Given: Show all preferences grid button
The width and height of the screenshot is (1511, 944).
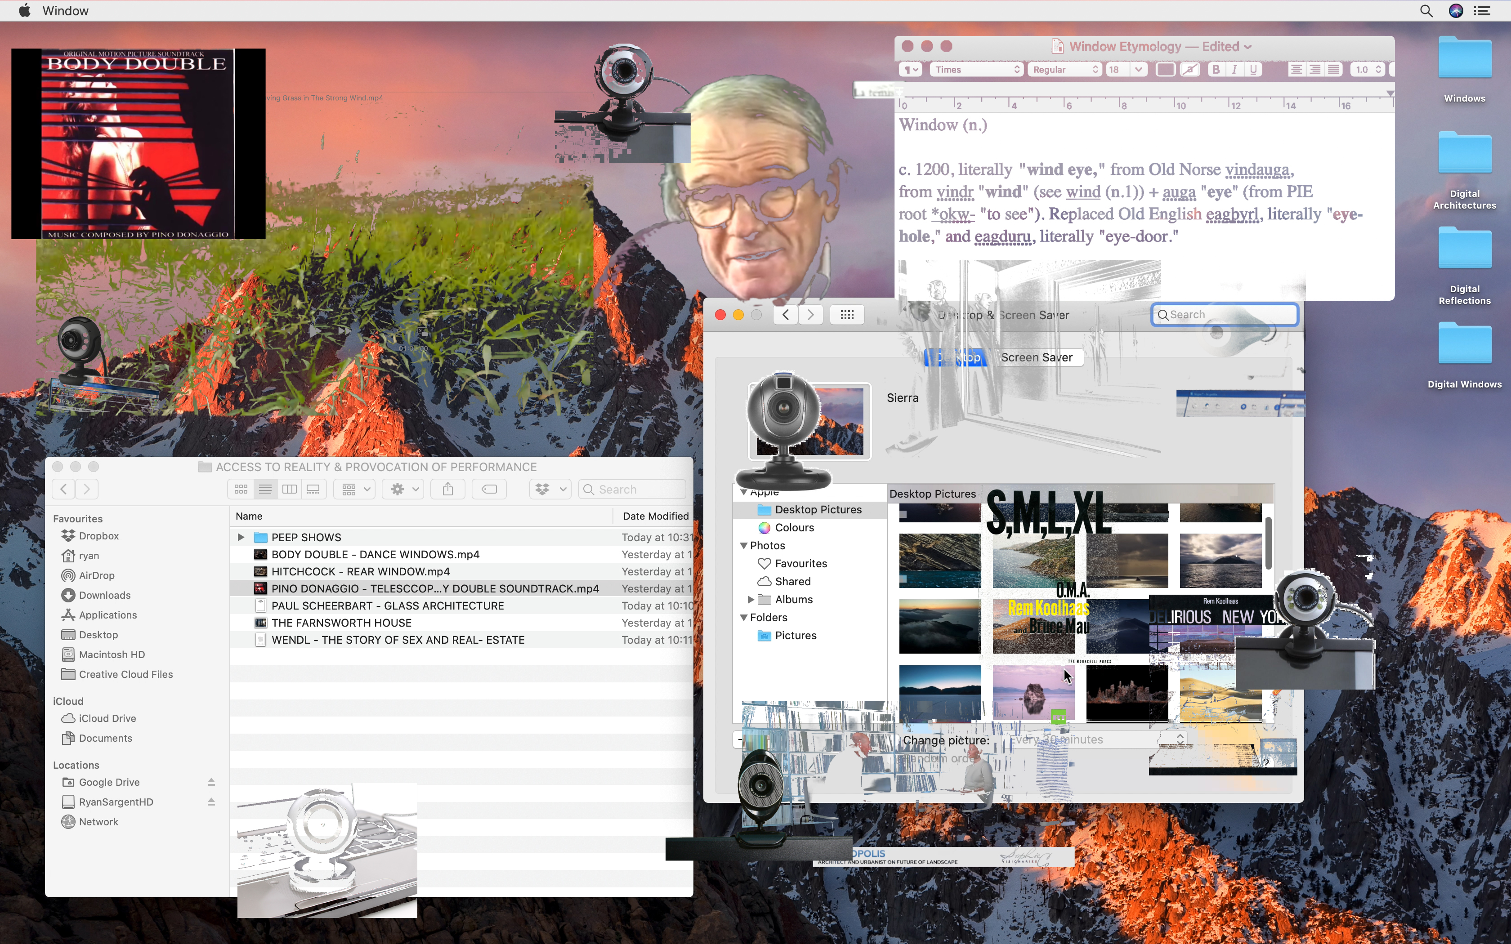Looking at the screenshot, I should click(847, 315).
